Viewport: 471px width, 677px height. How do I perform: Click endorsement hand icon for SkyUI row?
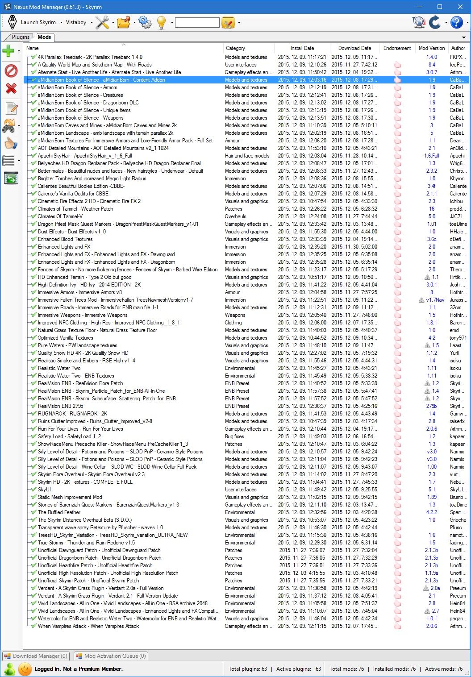tap(397, 490)
